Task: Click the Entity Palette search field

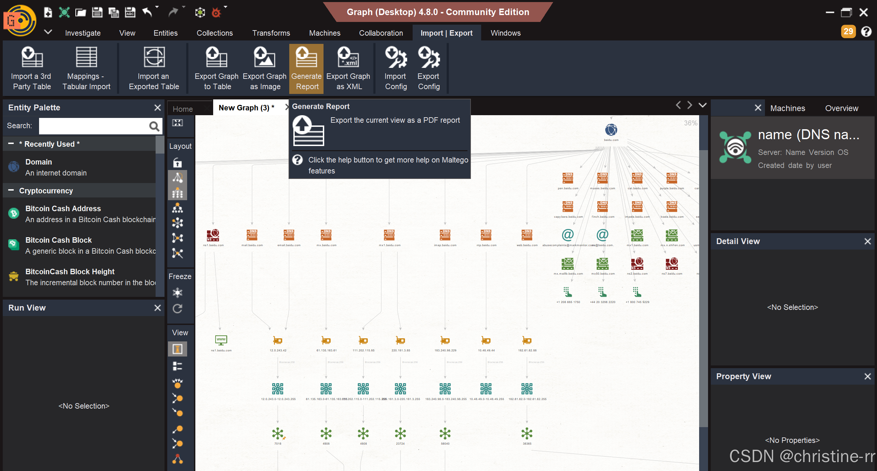Action: point(93,126)
